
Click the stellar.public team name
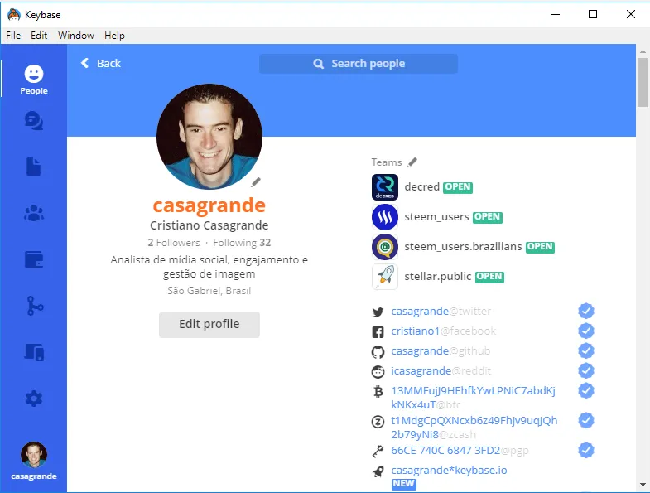[438, 277]
